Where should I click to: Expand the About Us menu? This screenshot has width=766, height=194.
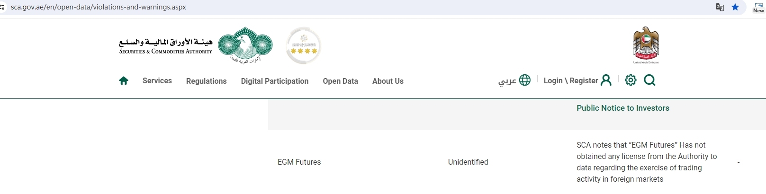click(388, 81)
